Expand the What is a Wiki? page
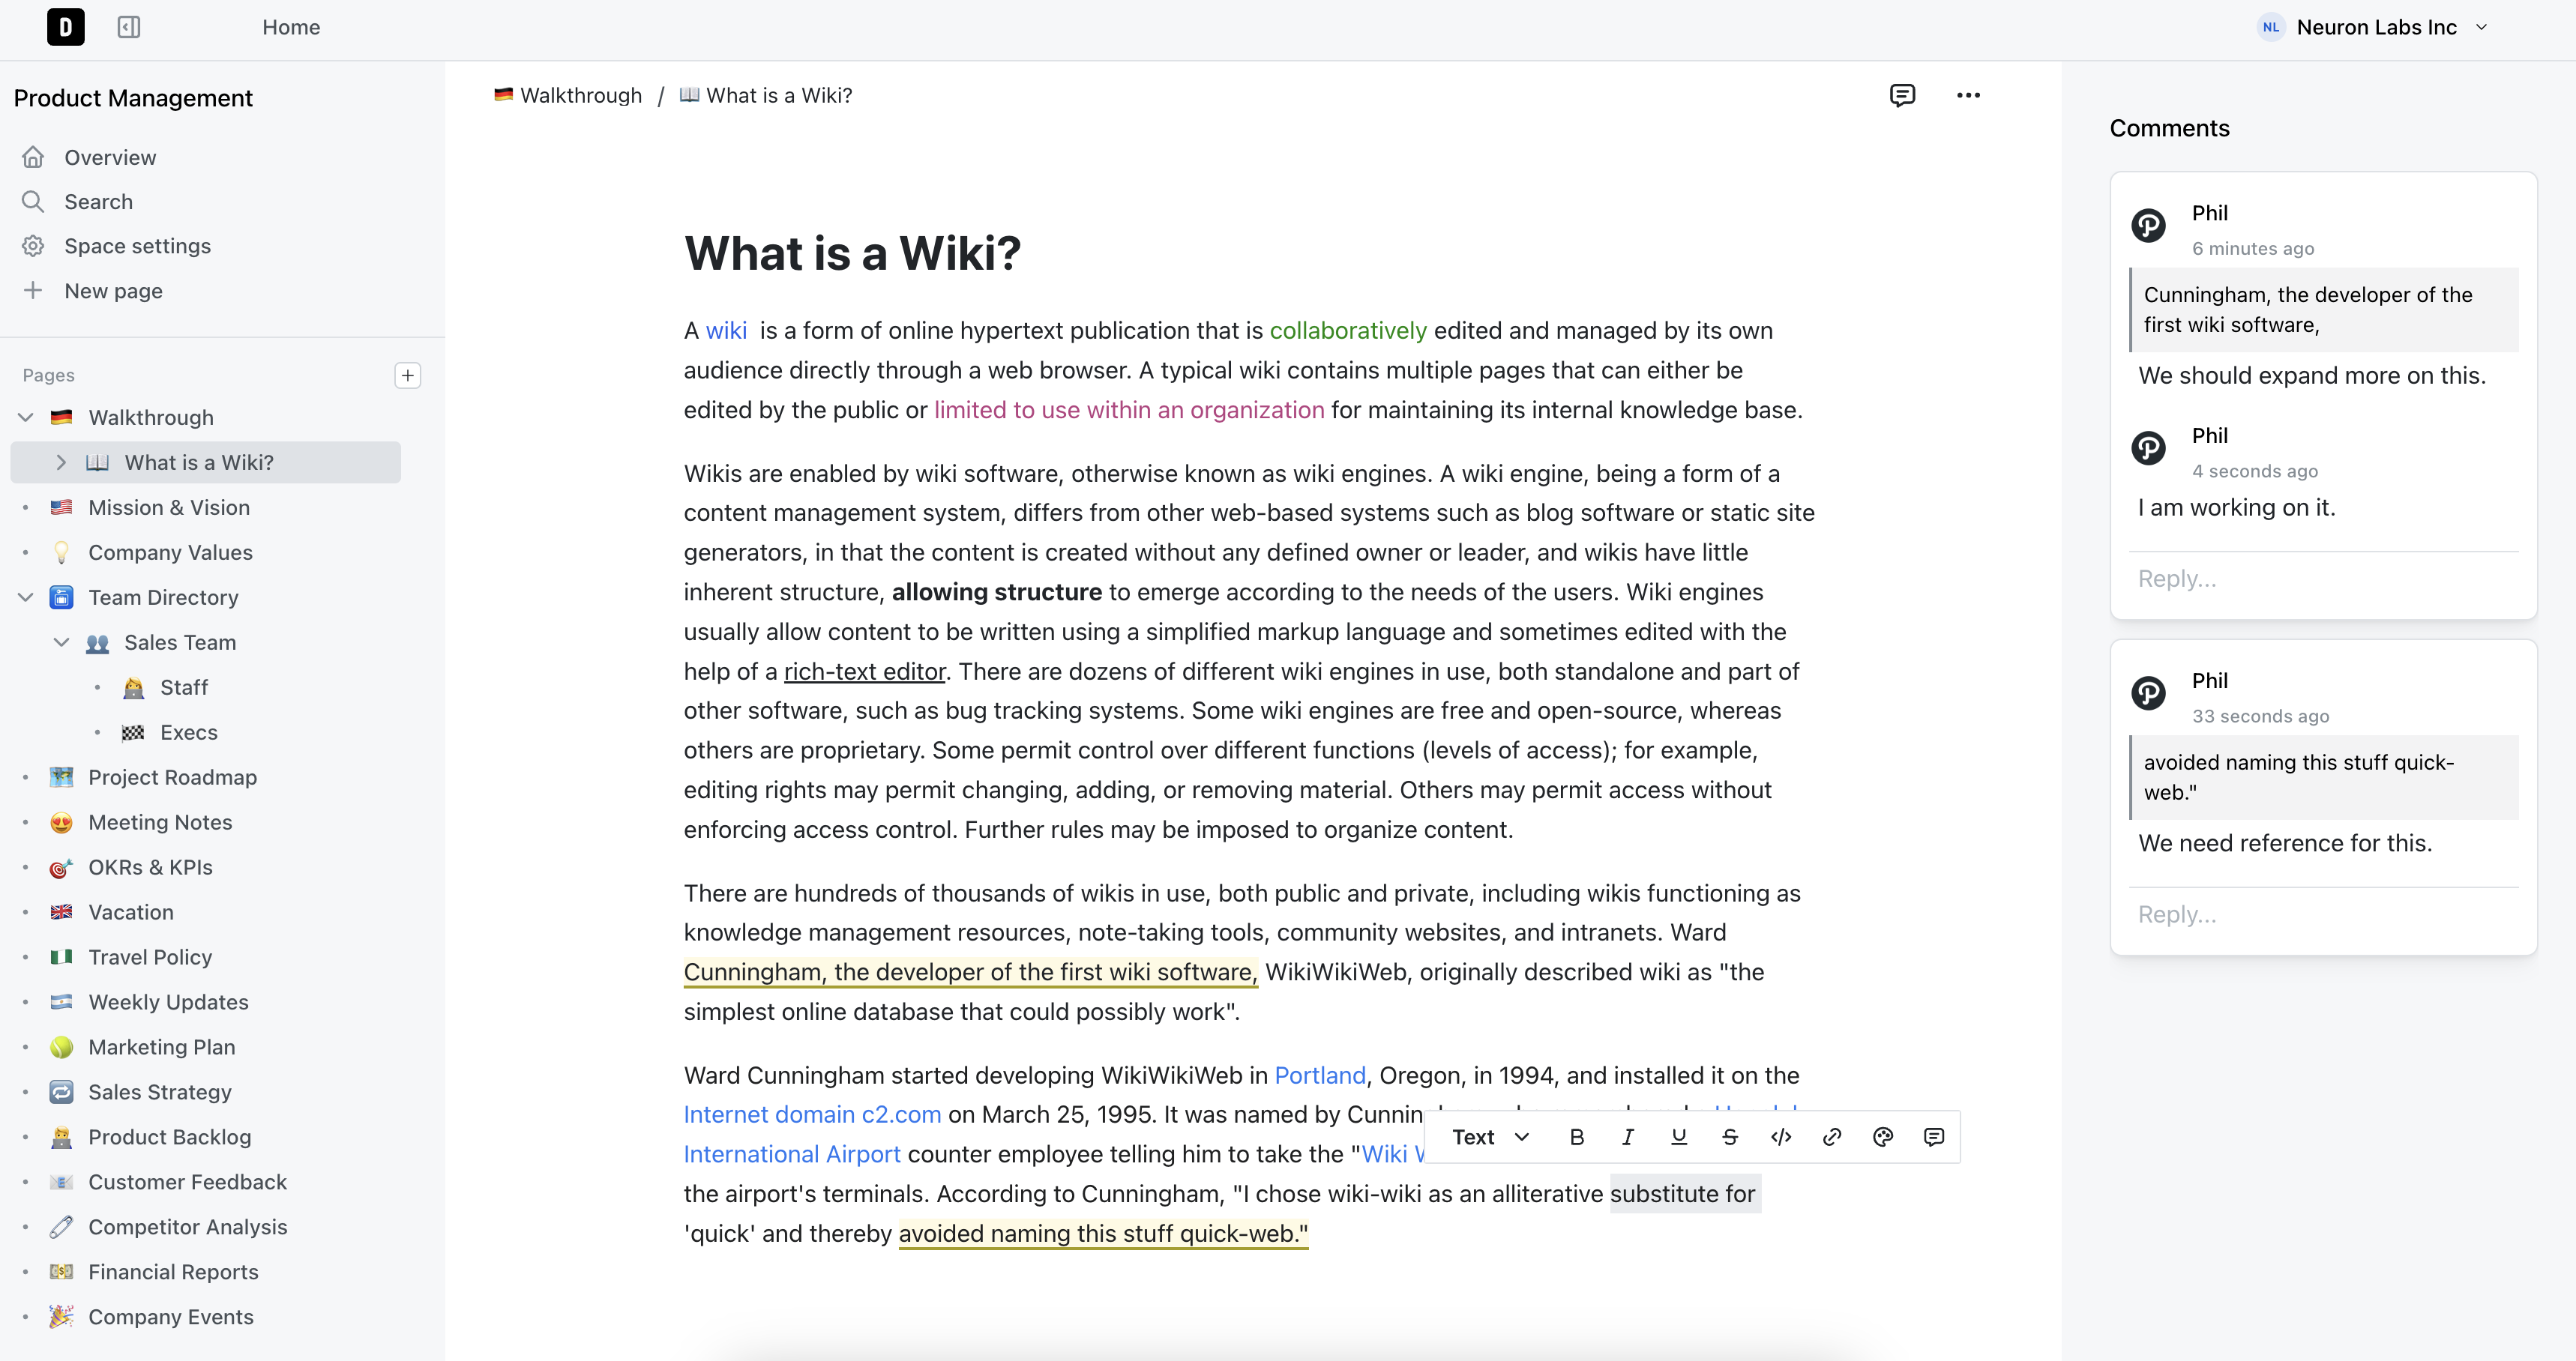 point(61,462)
